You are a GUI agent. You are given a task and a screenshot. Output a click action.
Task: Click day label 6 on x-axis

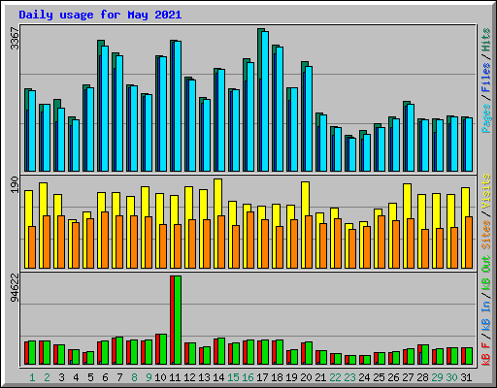[x=105, y=377]
